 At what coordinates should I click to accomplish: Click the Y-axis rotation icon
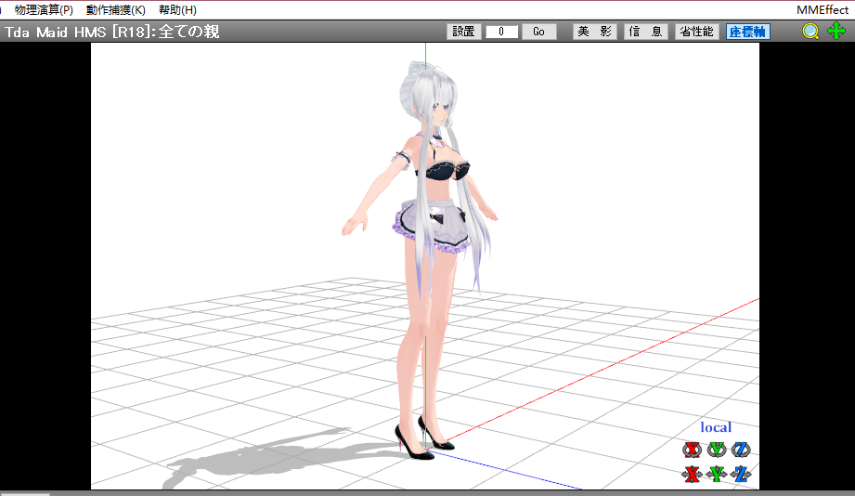tap(716, 450)
